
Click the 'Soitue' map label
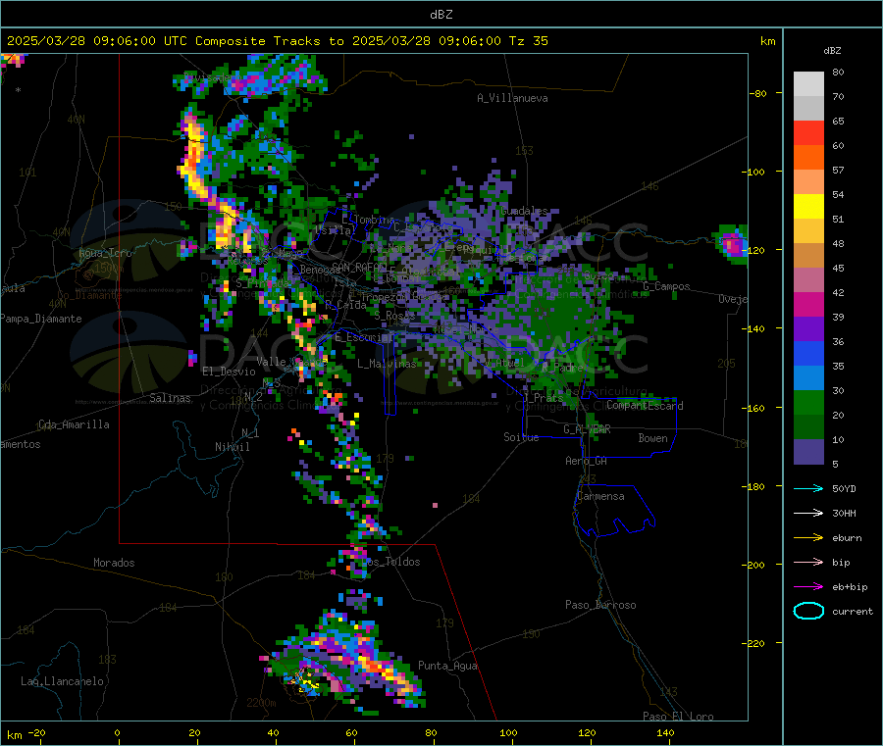521,437
